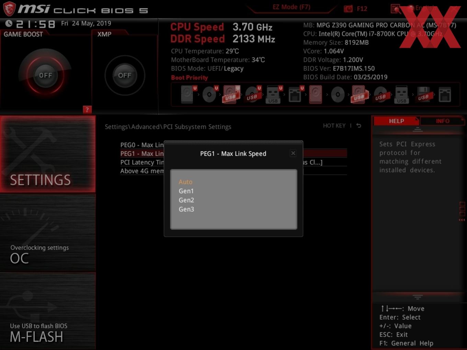The width and height of the screenshot is (467, 350).
Task: Click the Settings\Advanced\PCI Subsystem Settings breadcrumb
Action: point(168,127)
